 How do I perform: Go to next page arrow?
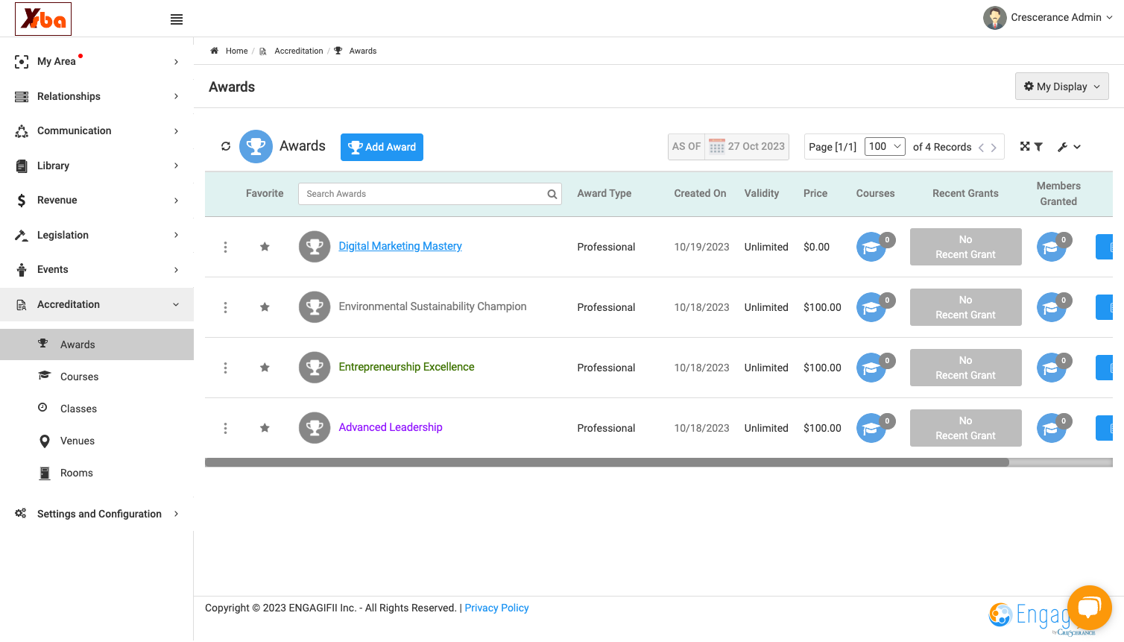click(x=994, y=148)
